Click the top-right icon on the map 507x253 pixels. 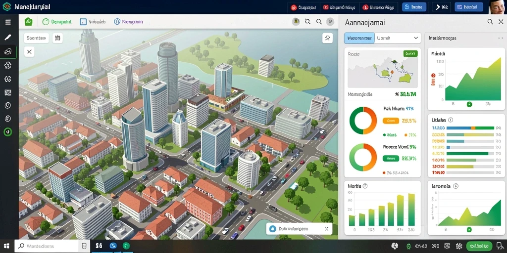327,38
